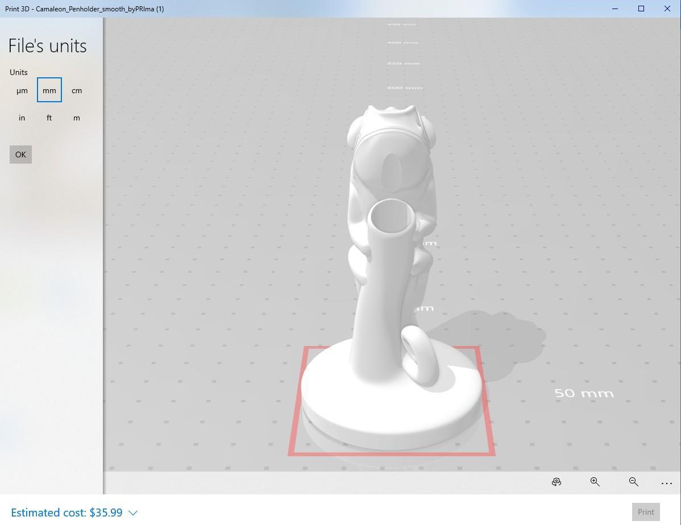Expand the Estimated cost chevron

click(133, 513)
